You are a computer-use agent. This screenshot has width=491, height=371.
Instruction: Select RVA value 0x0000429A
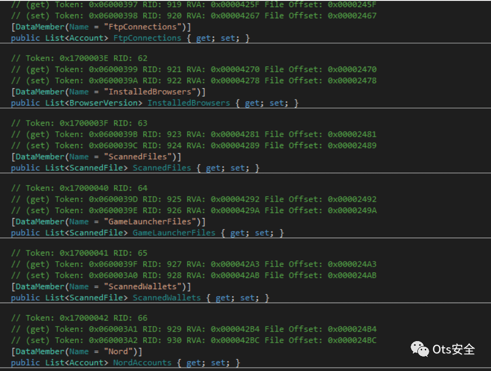click(x=235, y=210)
